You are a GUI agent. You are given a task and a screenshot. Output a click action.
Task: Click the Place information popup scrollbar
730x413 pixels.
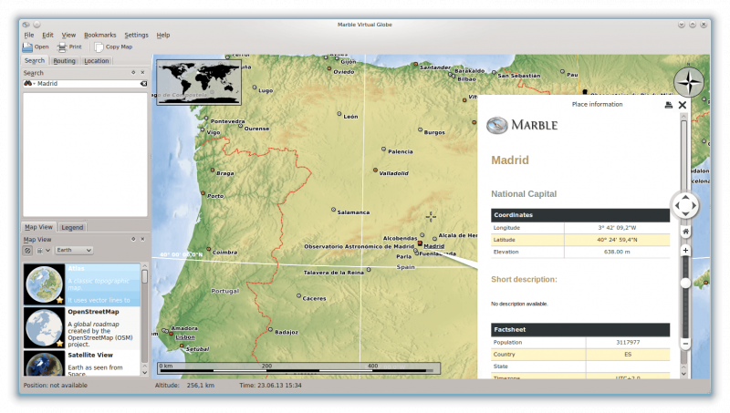click(683, 245)
